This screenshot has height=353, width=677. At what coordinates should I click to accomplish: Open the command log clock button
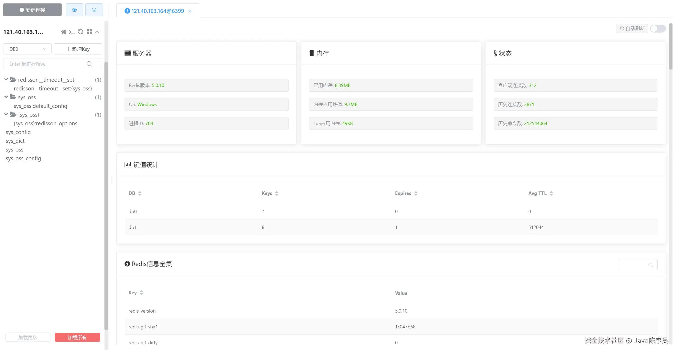[94, 10]
